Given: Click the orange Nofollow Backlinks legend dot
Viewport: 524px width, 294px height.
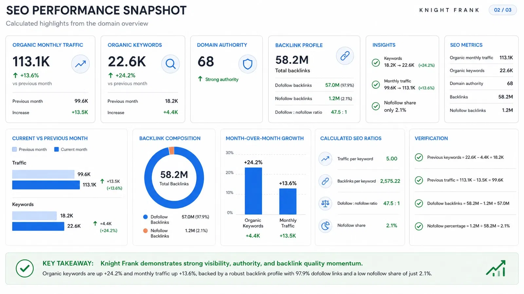Looking at the screenshot, I should pyautogui.click(x=145, y=231).
